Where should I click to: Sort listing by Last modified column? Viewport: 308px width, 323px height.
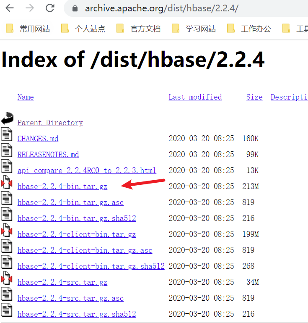click(x=195, y=97)
